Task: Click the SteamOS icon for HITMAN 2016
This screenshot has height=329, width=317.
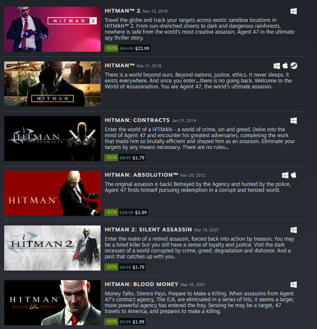Action: (x=294, y=66)
